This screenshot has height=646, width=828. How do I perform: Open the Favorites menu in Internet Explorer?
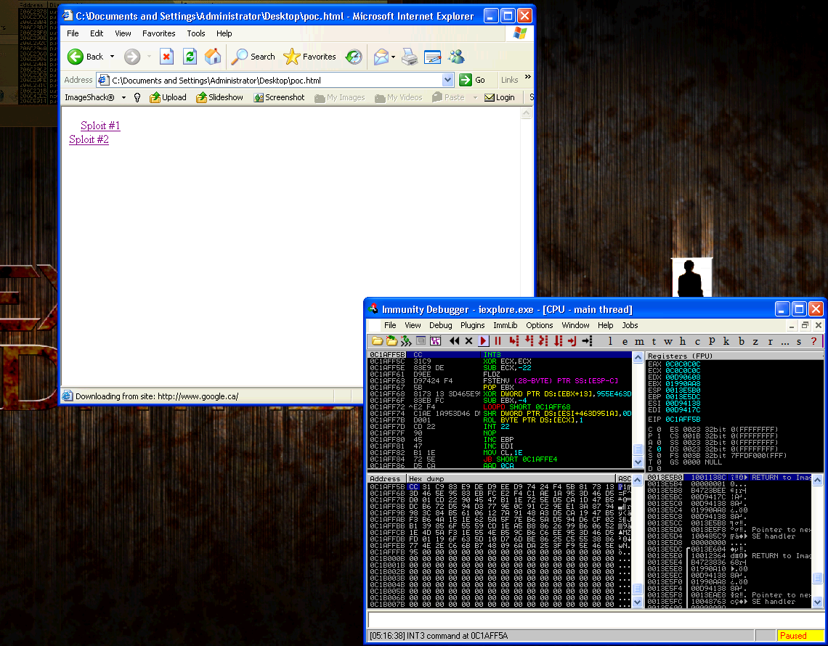coord(158,33)
